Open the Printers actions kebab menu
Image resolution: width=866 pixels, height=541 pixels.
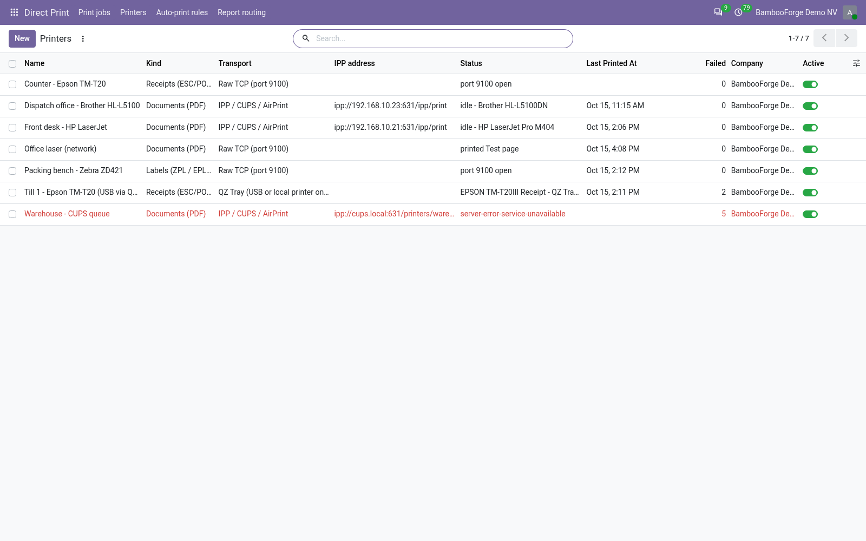click(83, 39)
